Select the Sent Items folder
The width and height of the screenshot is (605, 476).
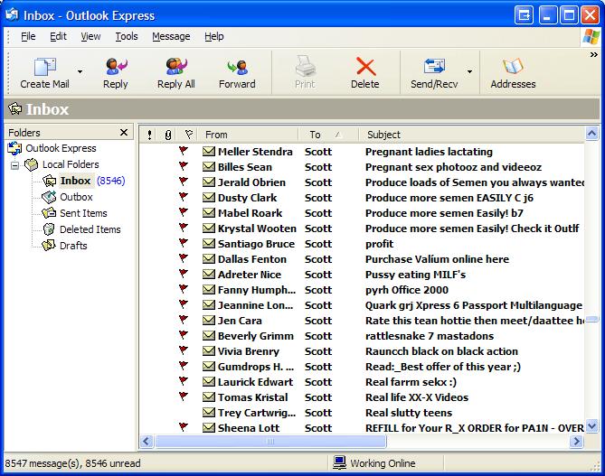pyautogui.click(x=83, y=213)
